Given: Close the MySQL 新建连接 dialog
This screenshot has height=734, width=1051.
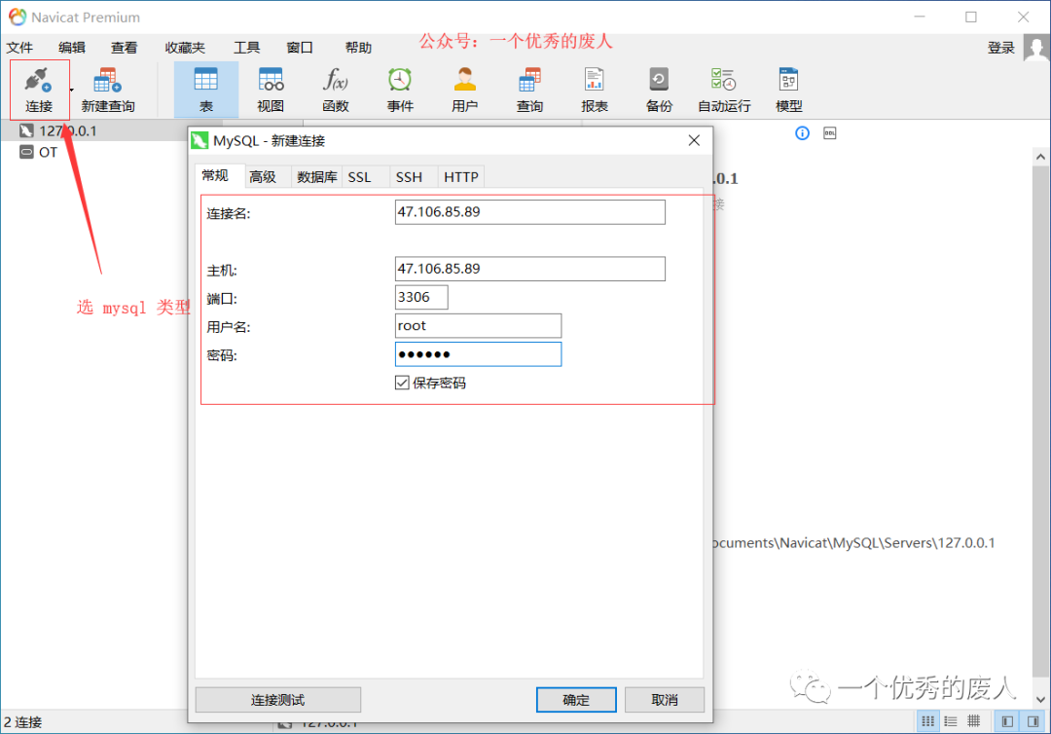Looking at the screenshot, I should point(694,140).
